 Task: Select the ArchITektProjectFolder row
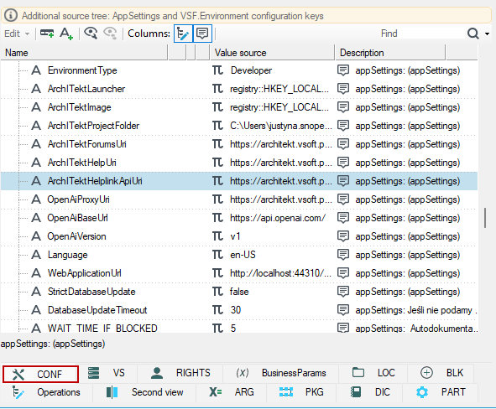pos(239,126)
